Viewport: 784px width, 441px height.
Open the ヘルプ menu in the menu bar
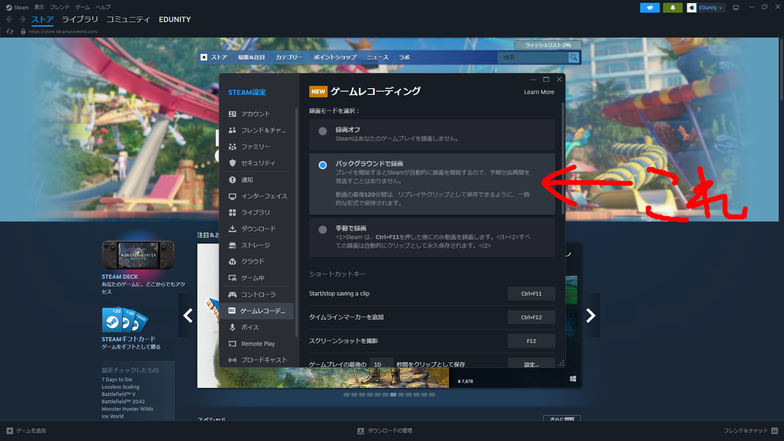coord(103,7)
